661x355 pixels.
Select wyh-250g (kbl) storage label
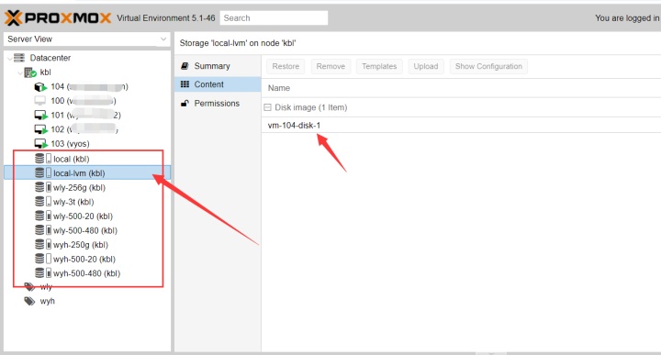81,245
